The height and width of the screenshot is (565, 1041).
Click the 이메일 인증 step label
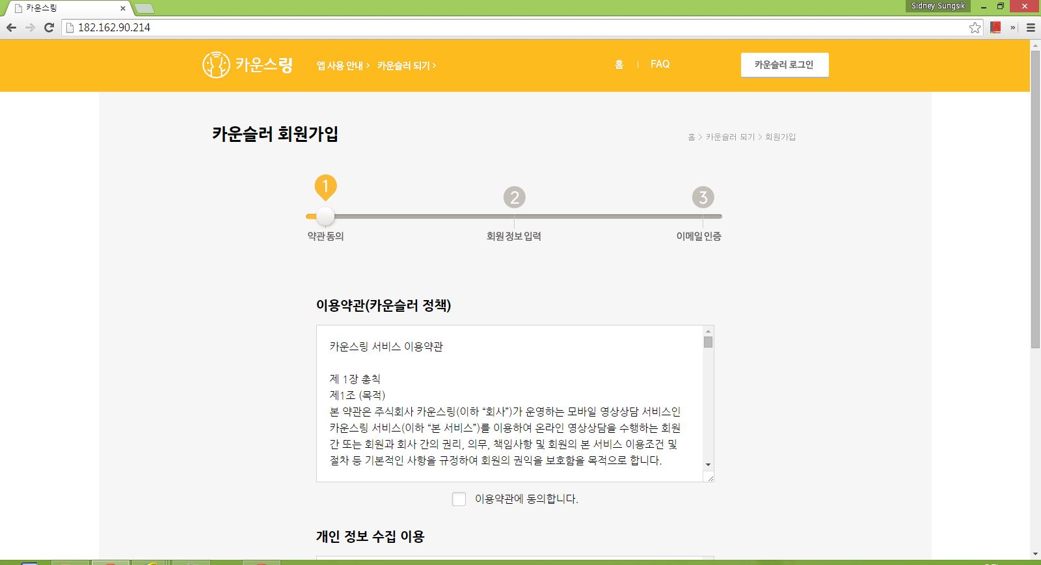pos(699,236)
